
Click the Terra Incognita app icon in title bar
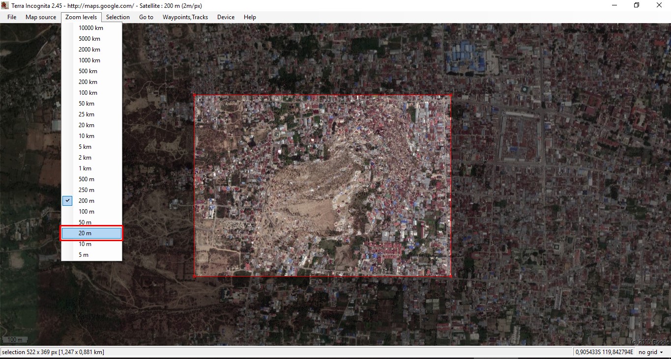(x=5, y=5)
